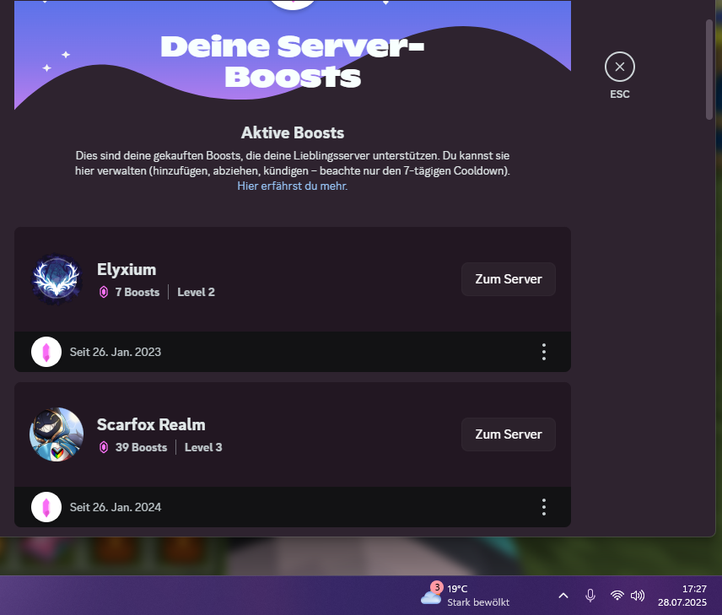The height and width of the screenshot is (615, 722).
Task: Open Scarfox Realm via Zum Server button
Action: [509, 434]
